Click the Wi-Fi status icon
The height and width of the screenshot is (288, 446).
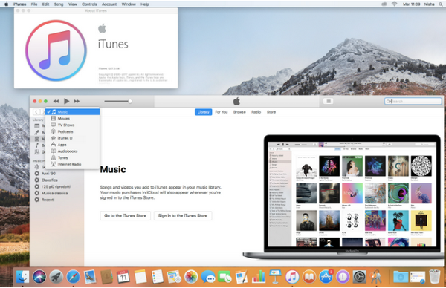[x=394, y=4]
